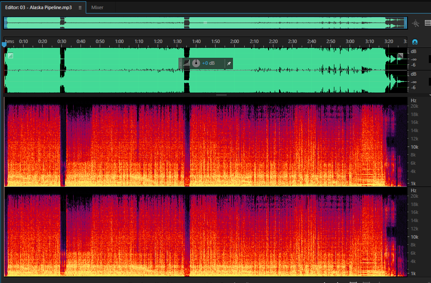Switch to the Mixer tab

(98, 7)
